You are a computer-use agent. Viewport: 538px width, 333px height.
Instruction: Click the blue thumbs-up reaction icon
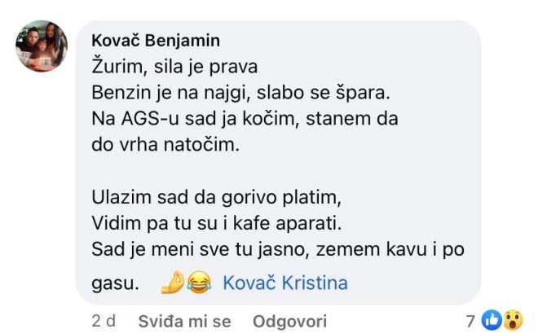coord(492,321)
